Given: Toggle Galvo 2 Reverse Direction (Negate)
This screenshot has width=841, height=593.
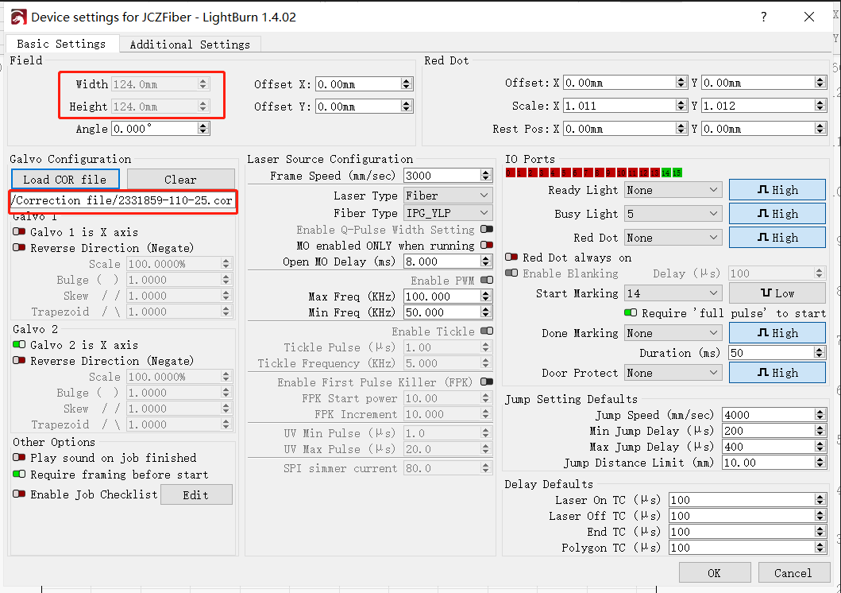Looking at the screenshot, I should tap(19, 361).
